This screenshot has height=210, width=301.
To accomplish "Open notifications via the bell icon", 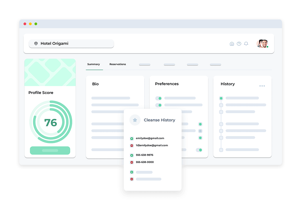I will (x=246, y=44).
